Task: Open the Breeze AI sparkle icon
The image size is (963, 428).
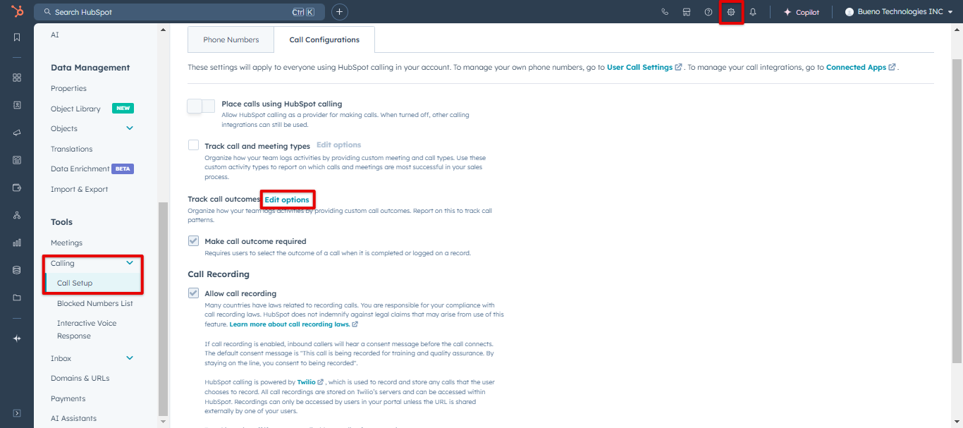Action: pos(17,338)
